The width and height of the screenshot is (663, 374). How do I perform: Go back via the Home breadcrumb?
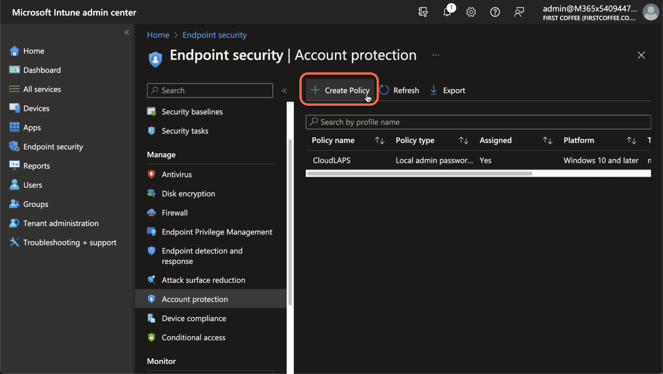pos(158,35)
